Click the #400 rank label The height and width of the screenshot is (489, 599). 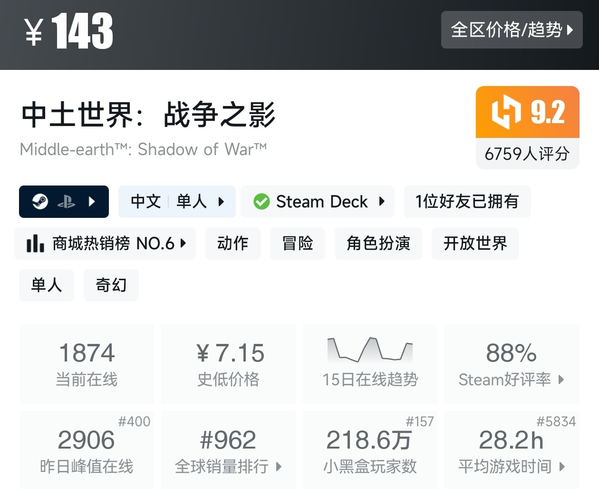pyautogui.click(x=134, y=421)
